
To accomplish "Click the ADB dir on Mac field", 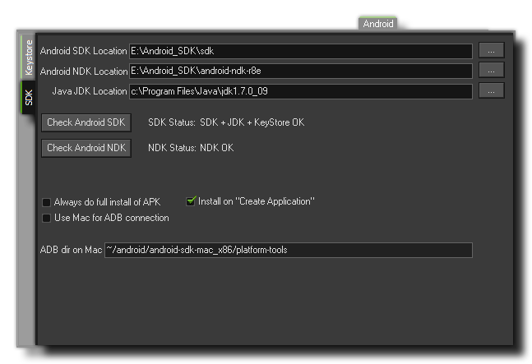I will click(x=289, y=250).
